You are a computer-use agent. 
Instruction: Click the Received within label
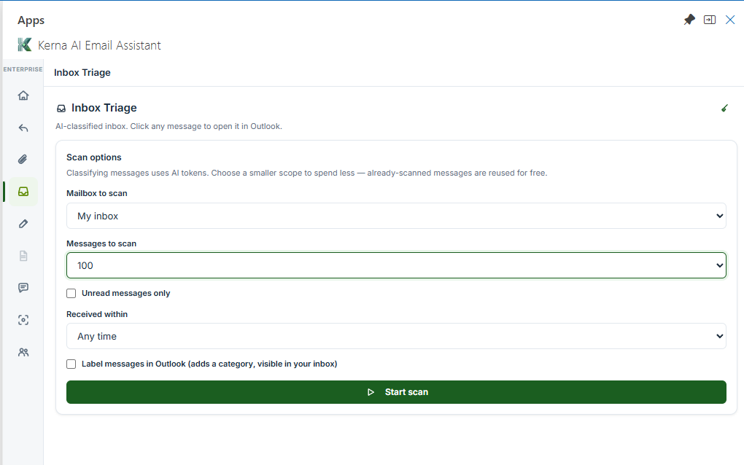point(97,314)
